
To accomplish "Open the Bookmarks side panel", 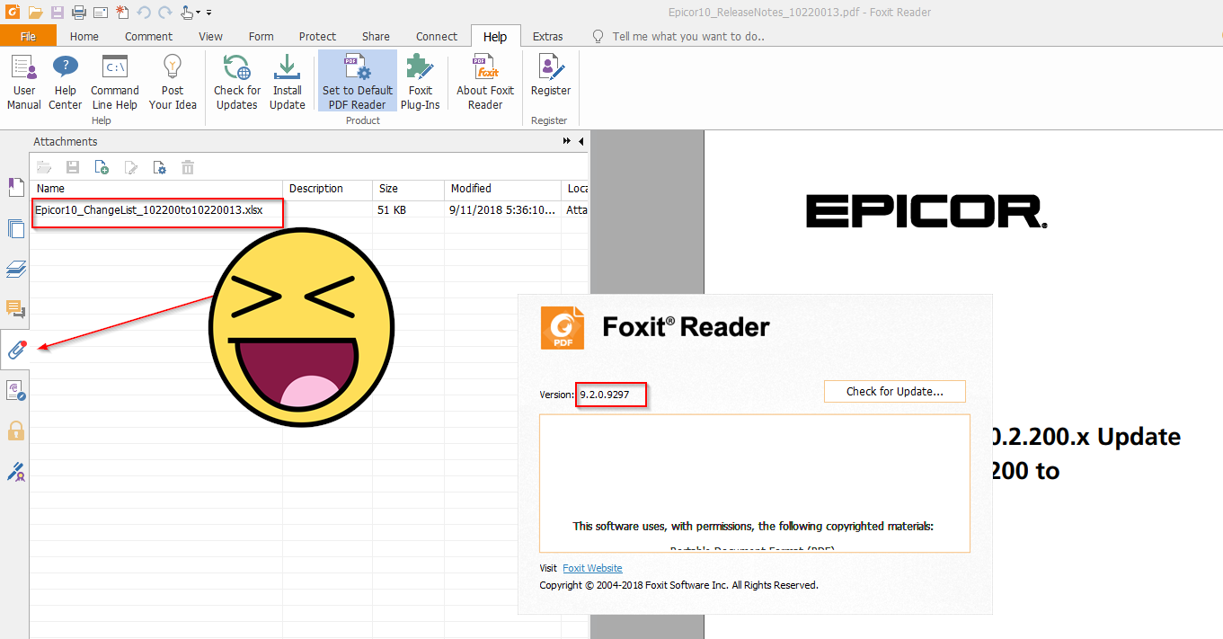I will tap(15, 187).
